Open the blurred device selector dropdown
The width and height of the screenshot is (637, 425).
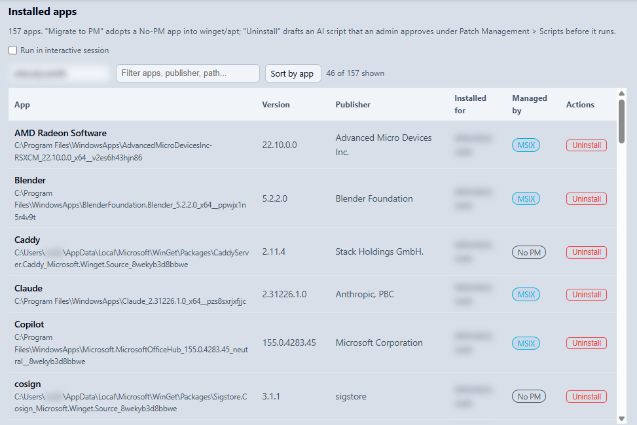tap(59, 73)
